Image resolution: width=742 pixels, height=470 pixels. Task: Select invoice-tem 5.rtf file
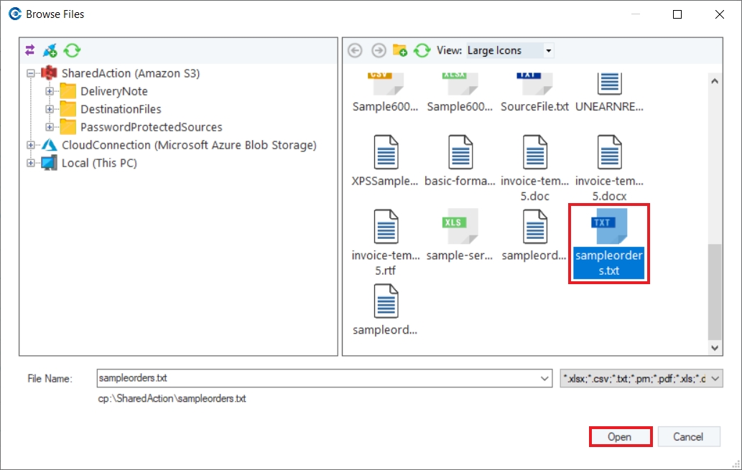tap(385, 243)
